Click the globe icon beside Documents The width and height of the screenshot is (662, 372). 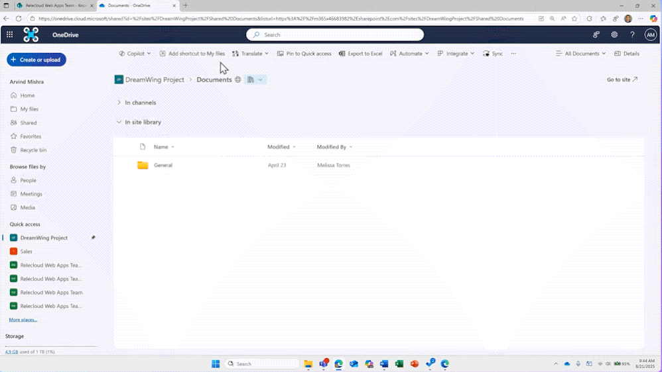238,79
